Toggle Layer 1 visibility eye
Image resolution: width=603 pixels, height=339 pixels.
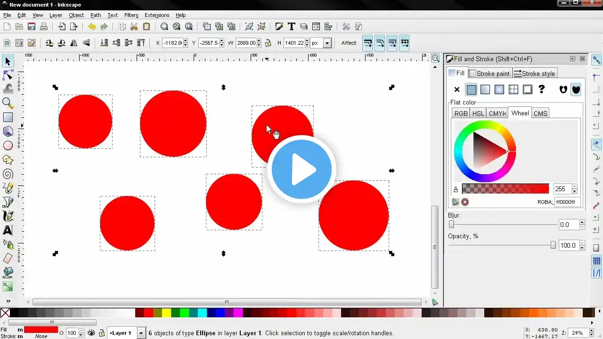[91, 333]
